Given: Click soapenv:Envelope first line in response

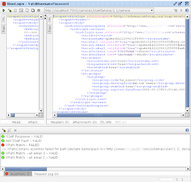Looking at the screenshot, I should tap(119, 16).
